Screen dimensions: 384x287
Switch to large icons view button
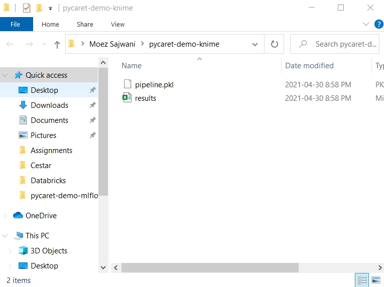pyautogui.click(x=375, y=280)
